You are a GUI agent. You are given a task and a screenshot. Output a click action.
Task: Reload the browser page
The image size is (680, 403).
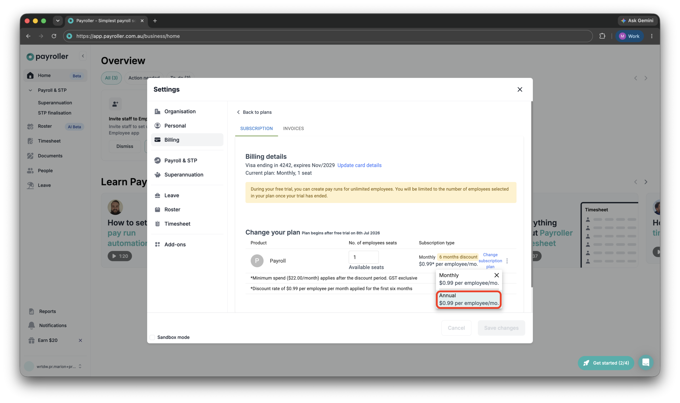tap(54, 36)
